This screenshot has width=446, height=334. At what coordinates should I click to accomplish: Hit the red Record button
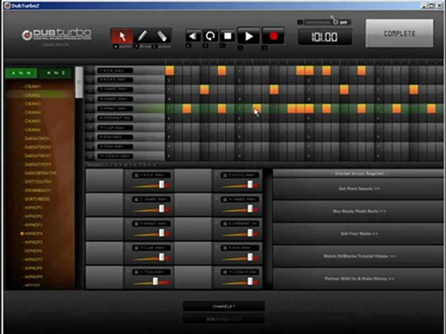(x=273, y=36)
